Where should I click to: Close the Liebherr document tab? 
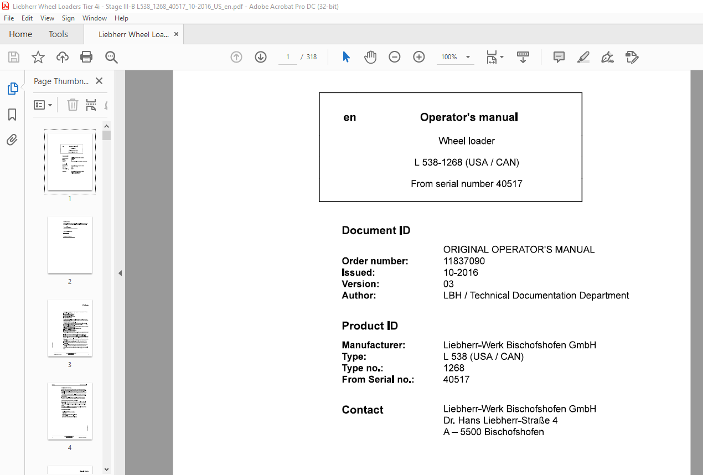tap(176, 34)
